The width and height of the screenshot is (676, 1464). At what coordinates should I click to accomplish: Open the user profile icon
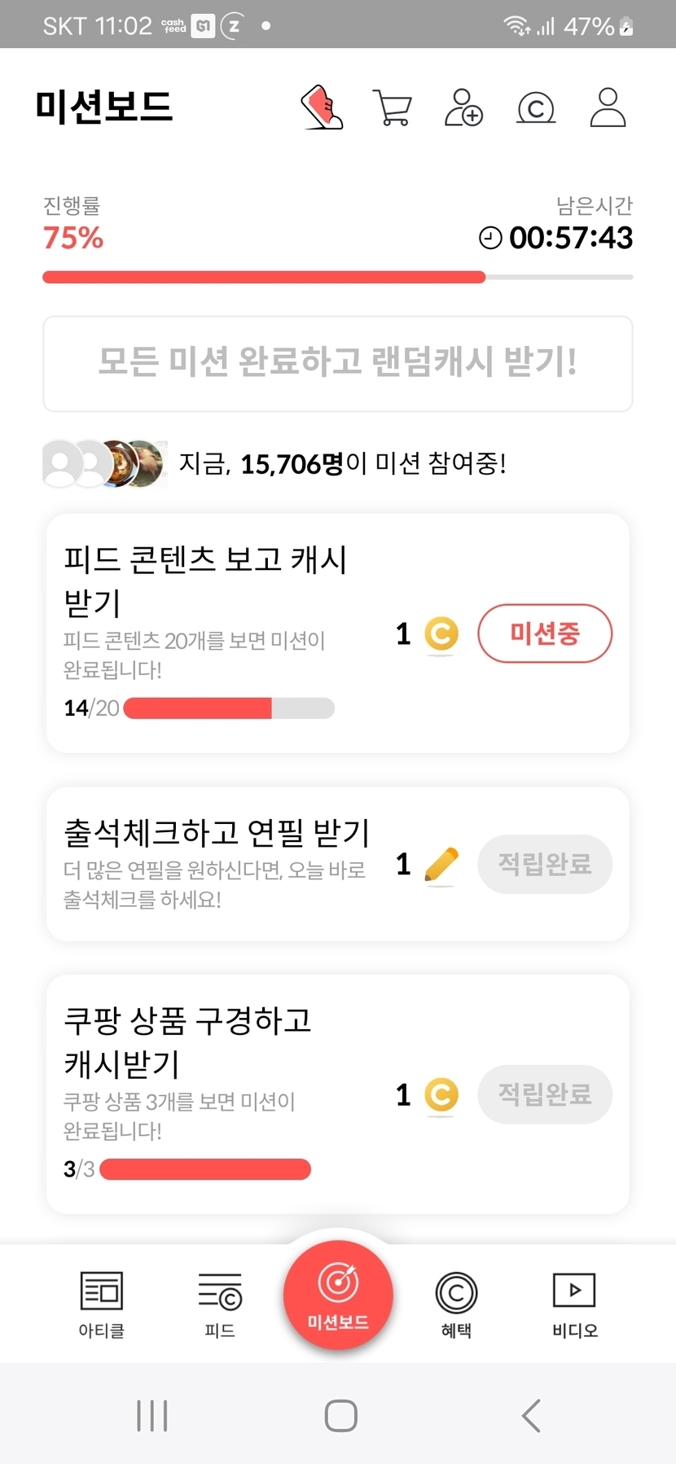[x=608, y=107]
